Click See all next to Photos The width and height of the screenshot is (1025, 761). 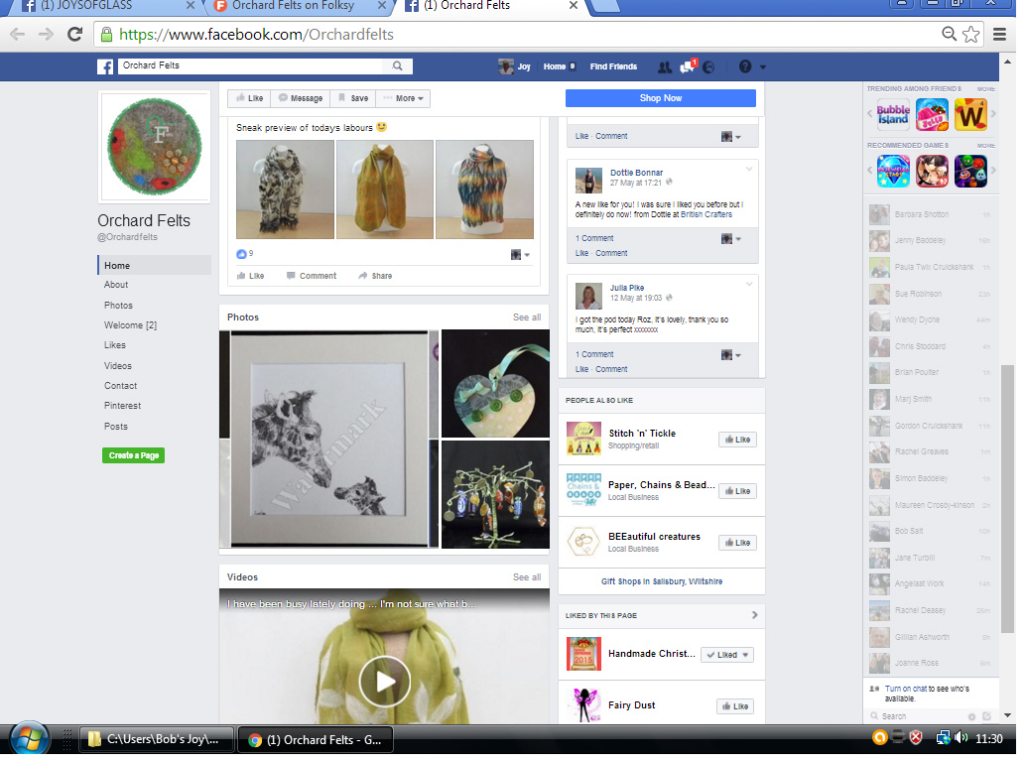pyautogui.click(x=526, y=317)
